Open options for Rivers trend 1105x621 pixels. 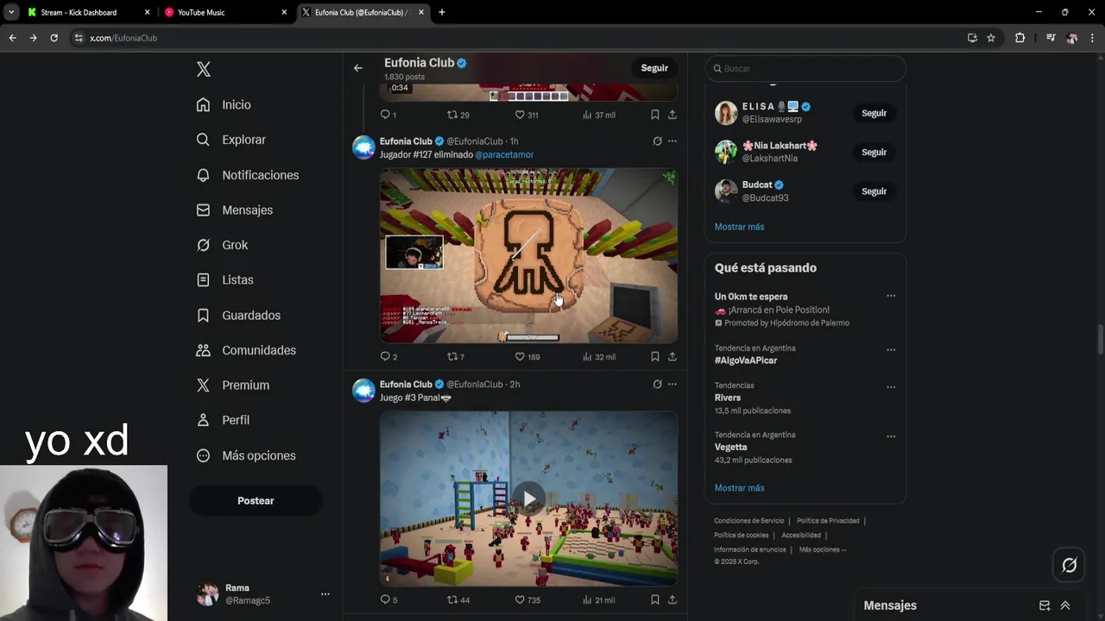click(891, 387)
